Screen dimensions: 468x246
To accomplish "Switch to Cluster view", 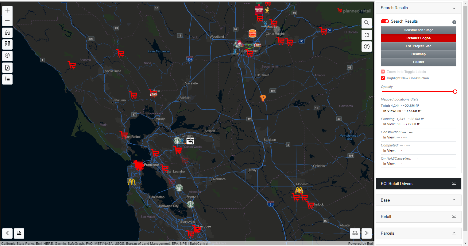I will [x=419, y=62].
